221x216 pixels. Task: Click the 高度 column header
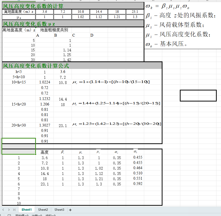[44, 152]
